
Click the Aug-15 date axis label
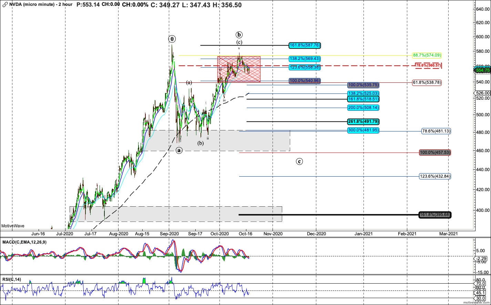(x=142, y=234)
